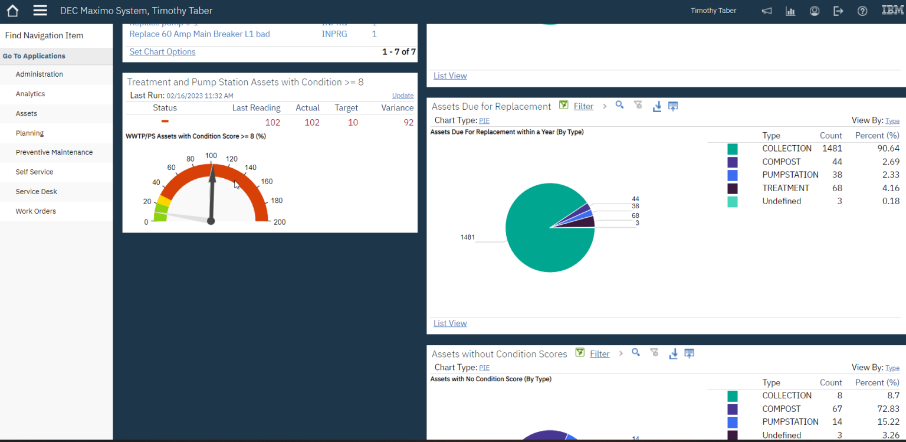Open List View below Assets Due for Replacement pie

click(x=450, y=323)
